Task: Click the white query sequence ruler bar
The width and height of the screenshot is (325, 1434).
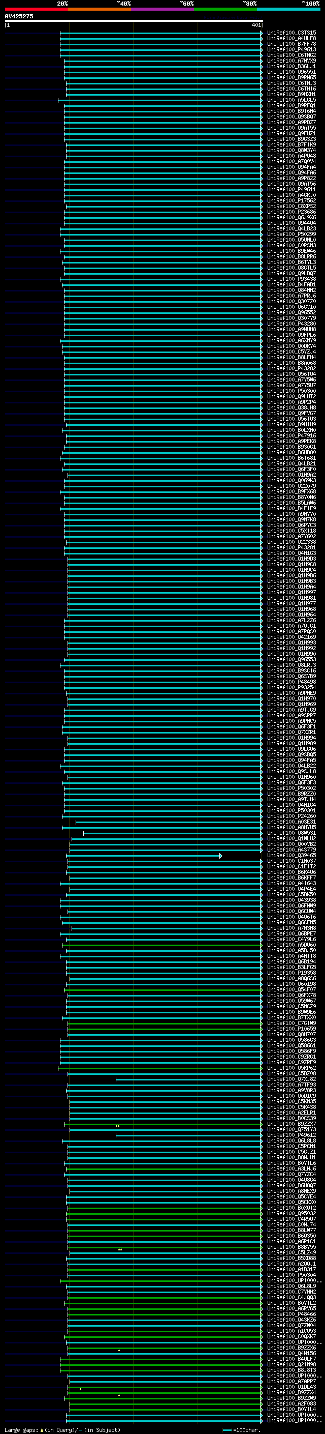Action: pyautogui.click(x=134, y=21)
